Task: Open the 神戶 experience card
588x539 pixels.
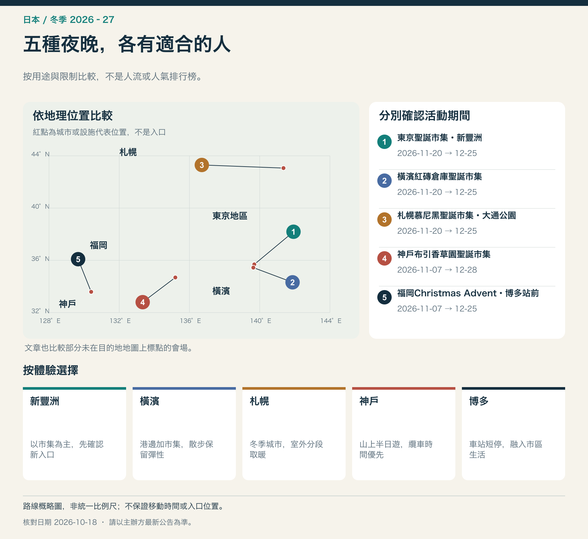Action: click(x=404, y=433)
